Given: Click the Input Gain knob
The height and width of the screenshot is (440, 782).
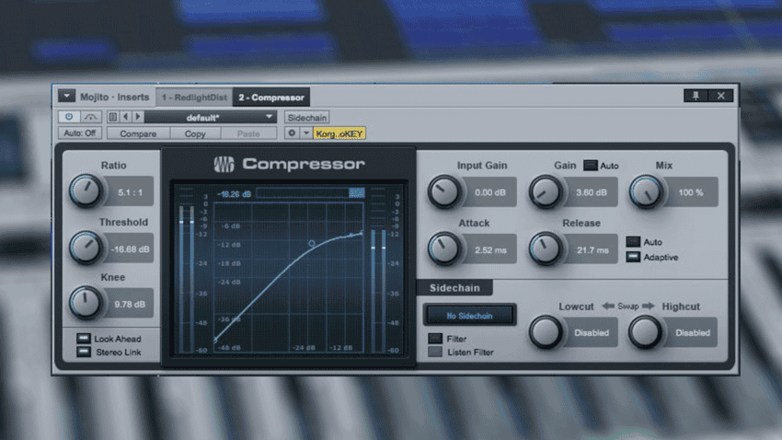Looking at the screenshot, I should click(443, 191).
